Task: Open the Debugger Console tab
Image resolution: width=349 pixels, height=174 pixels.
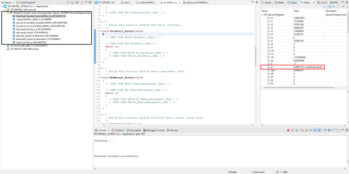Action: [x=154, y=130]
